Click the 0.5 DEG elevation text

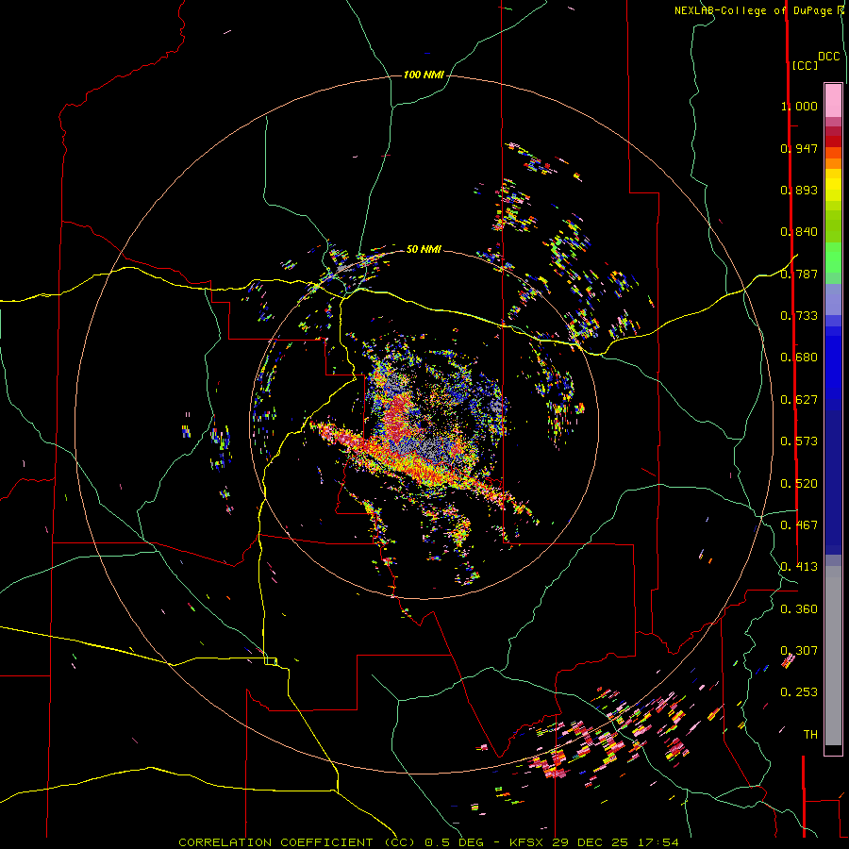456,842
